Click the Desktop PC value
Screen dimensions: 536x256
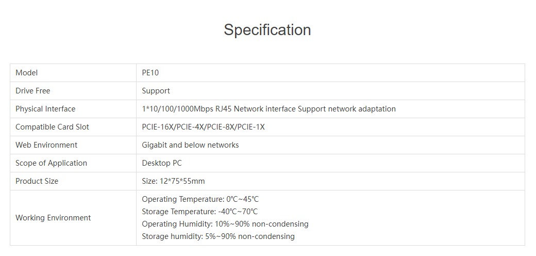[162, 163]
